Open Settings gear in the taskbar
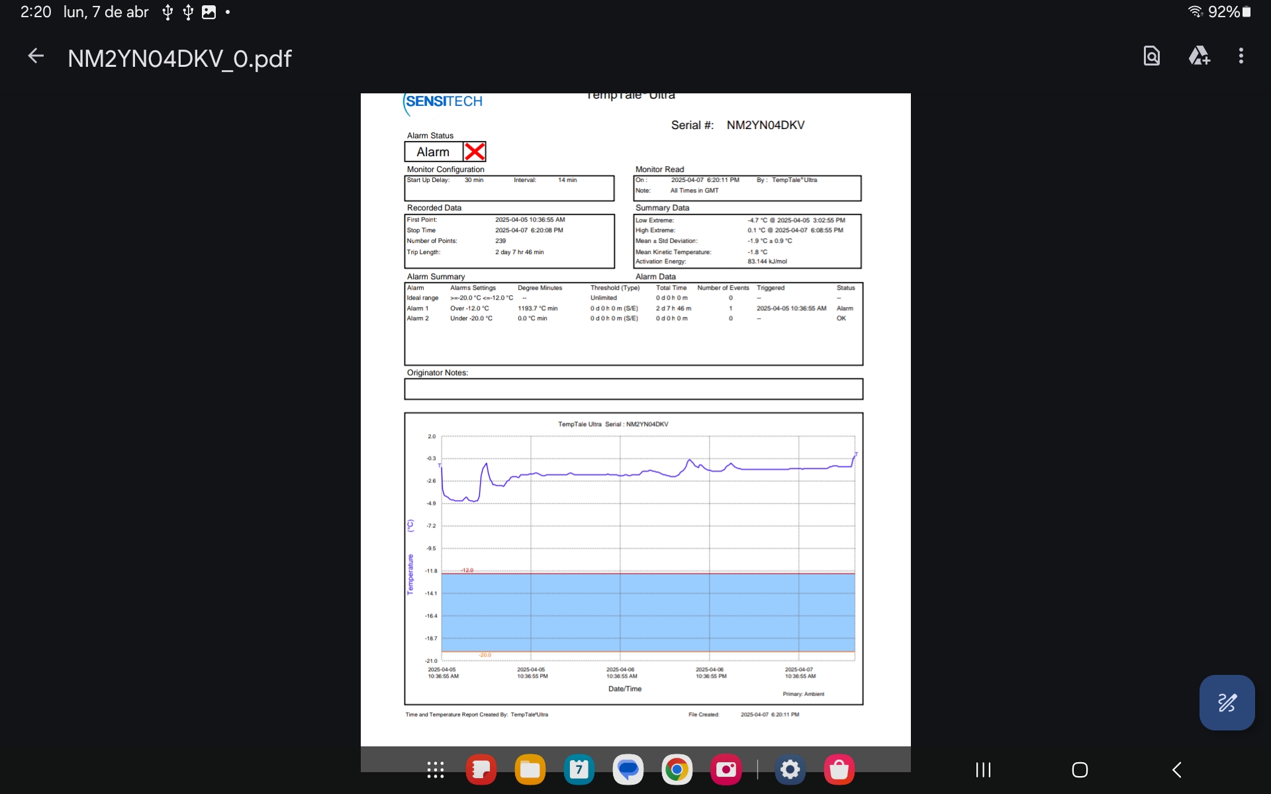The height and width of the screenshot is (794, 1271). point(790,770)
